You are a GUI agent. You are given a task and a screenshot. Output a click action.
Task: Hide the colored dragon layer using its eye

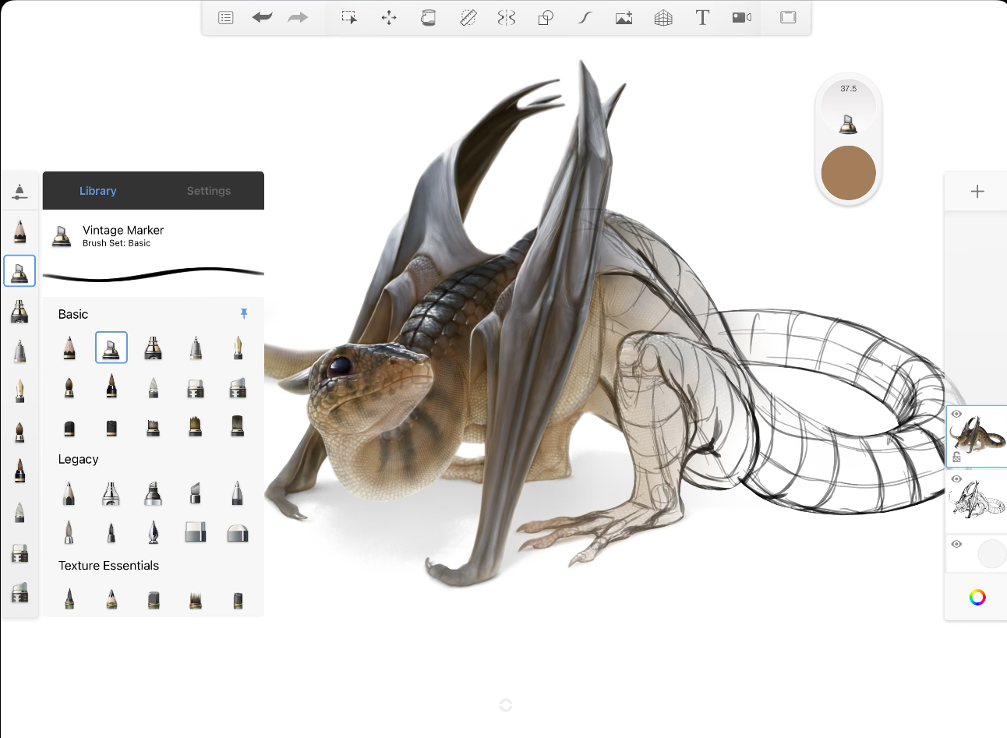[x=956, y=415]
